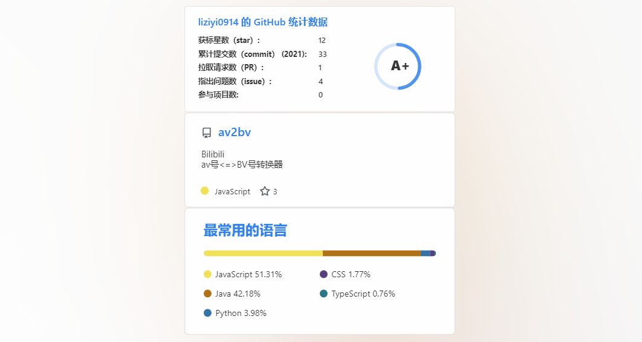Image resolution: width=642 pixels, height=342 pixels.
Task: Click the teal dot beside TypeScript 0.76%
Action: click(x=323, y=294)
